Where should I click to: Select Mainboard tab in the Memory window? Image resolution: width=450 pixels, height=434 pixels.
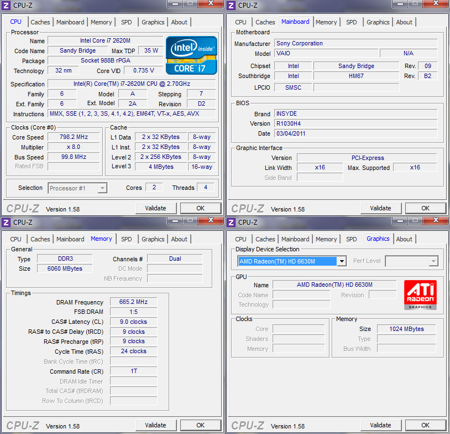click(70, 239)
